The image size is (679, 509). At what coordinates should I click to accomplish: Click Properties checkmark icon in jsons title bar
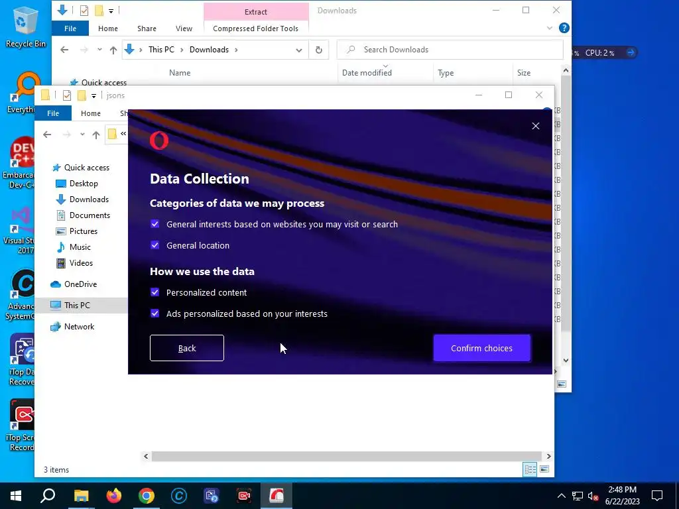pos(67,95)
